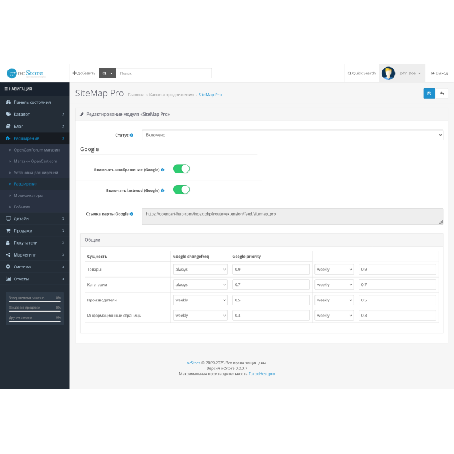Click the back arrow button near save

[x=443, y=93]
